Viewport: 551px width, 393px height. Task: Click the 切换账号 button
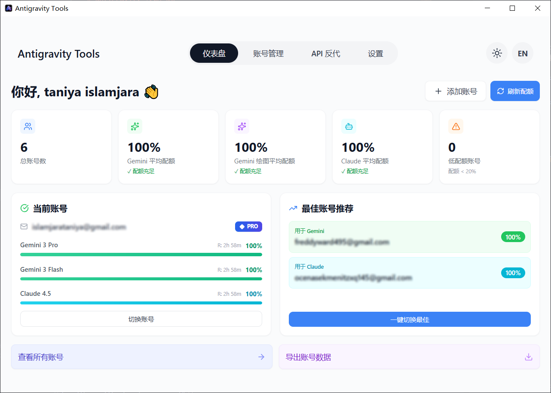(x=141, y=319)
